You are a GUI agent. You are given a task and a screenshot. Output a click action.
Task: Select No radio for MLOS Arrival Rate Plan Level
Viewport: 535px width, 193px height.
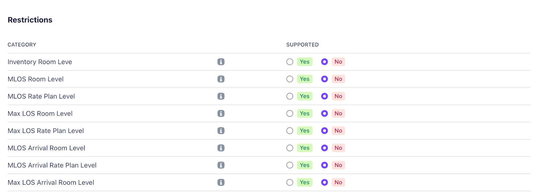[x=324, y=165]
